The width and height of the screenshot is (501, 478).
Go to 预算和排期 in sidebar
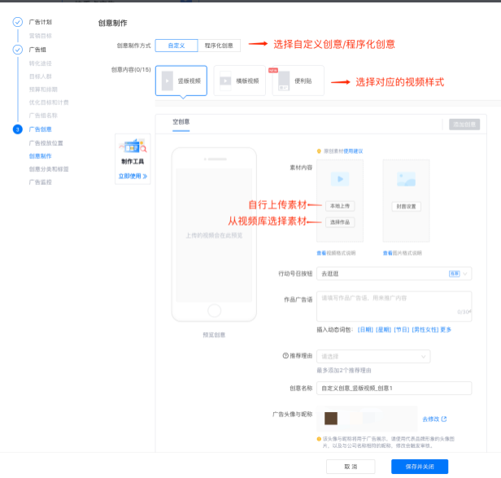pos(43,90)
